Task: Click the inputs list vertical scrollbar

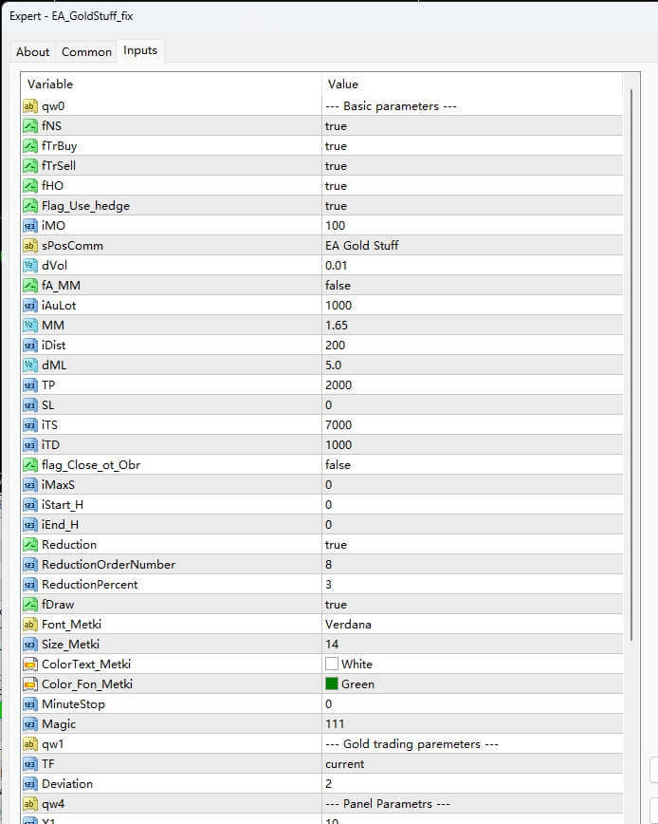Action: tap(631, 365)
